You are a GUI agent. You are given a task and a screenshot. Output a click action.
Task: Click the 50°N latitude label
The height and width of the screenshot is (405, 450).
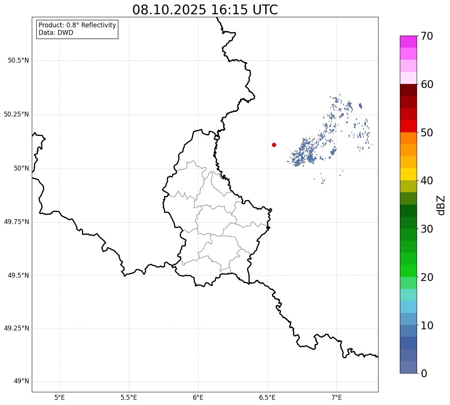(21, 169)
